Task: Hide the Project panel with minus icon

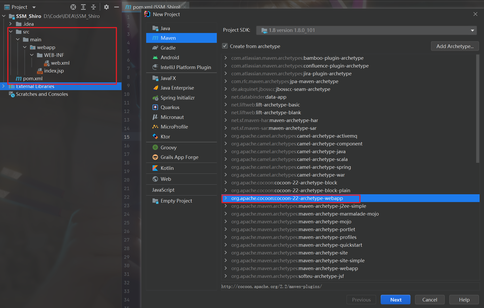Action: pos(117,7)
